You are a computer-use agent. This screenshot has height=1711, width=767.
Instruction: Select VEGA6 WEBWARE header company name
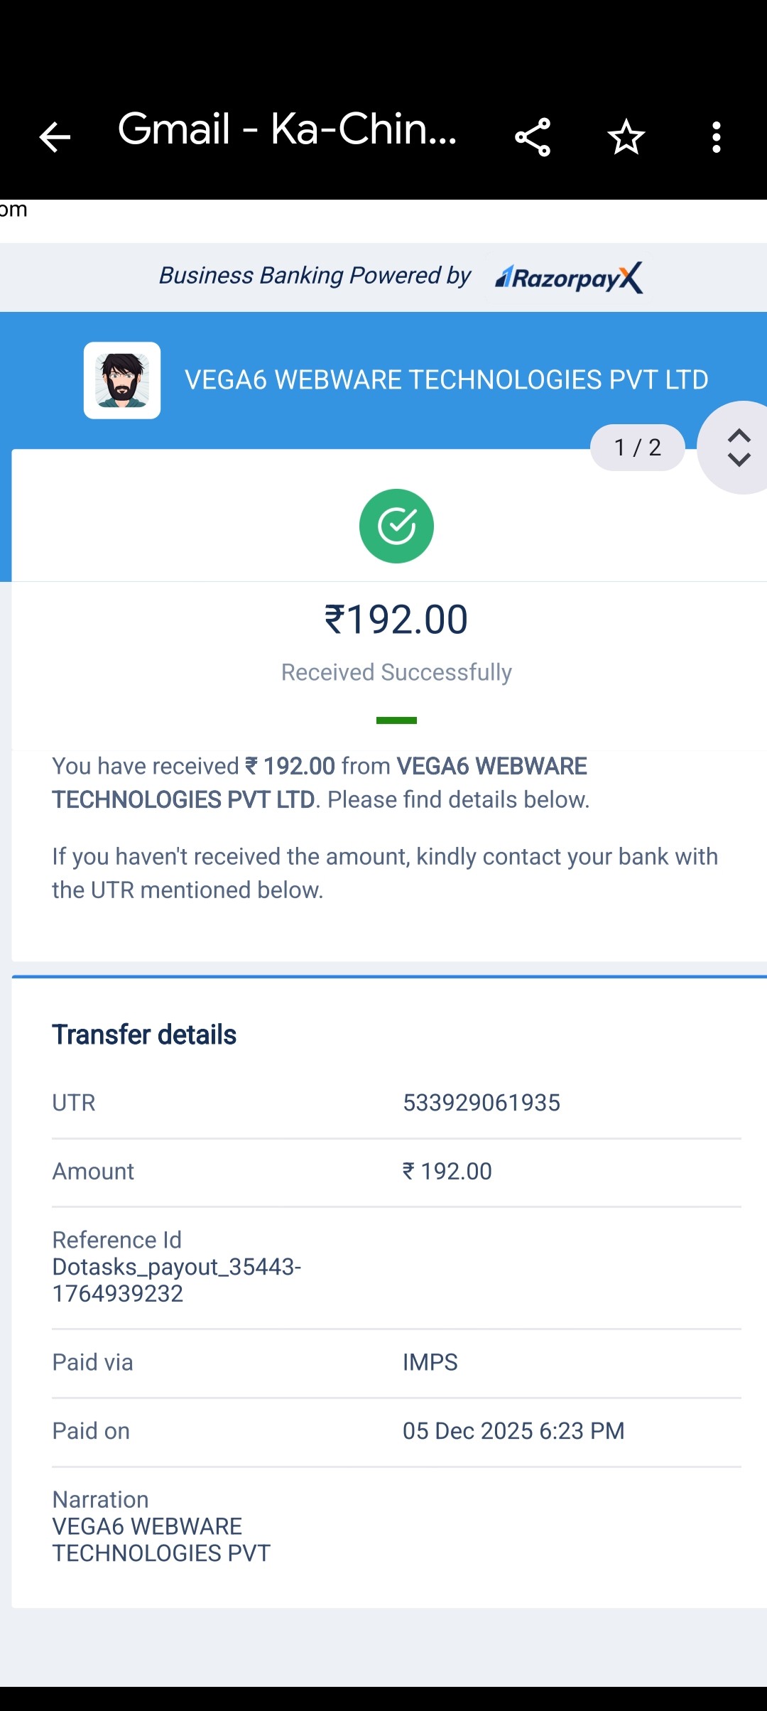(x=446, y=380)
